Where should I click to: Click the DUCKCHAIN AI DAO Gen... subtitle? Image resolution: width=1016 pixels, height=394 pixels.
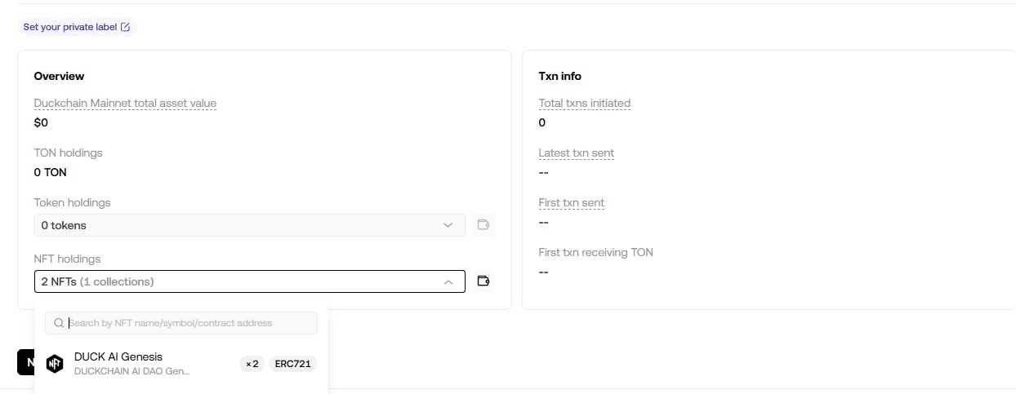(x=131, y=371)
